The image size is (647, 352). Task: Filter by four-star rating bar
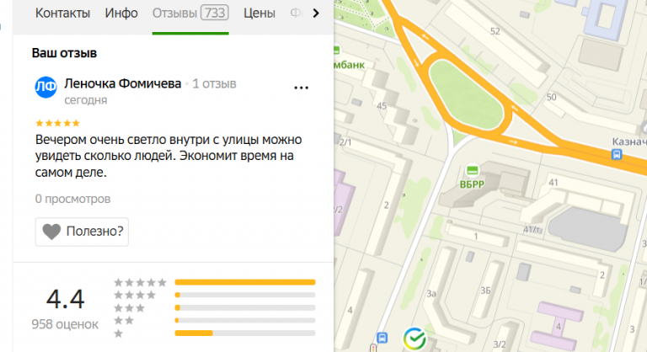point(245,295)
